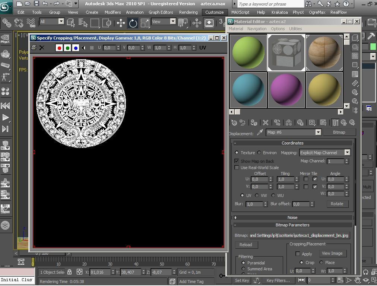Select the Place radio button

pyautogui.click(x=321, y=262)
